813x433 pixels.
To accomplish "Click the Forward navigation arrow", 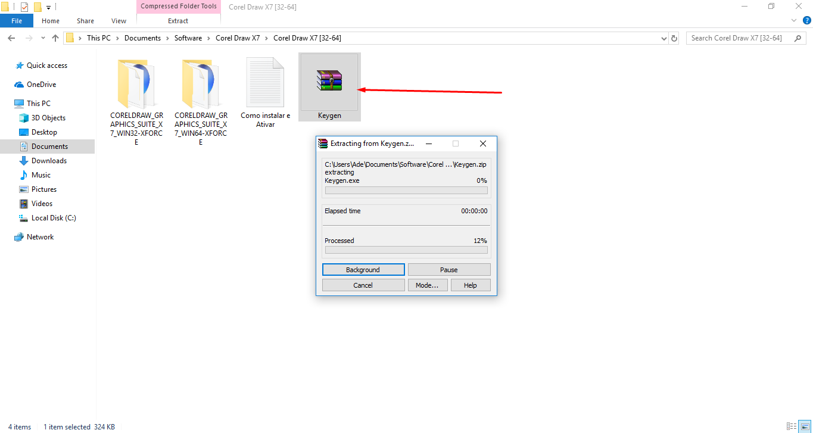I will [x=29, y=38].
